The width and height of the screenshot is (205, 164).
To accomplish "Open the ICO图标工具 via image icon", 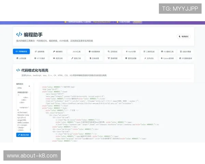I will [x=167, y=52].
